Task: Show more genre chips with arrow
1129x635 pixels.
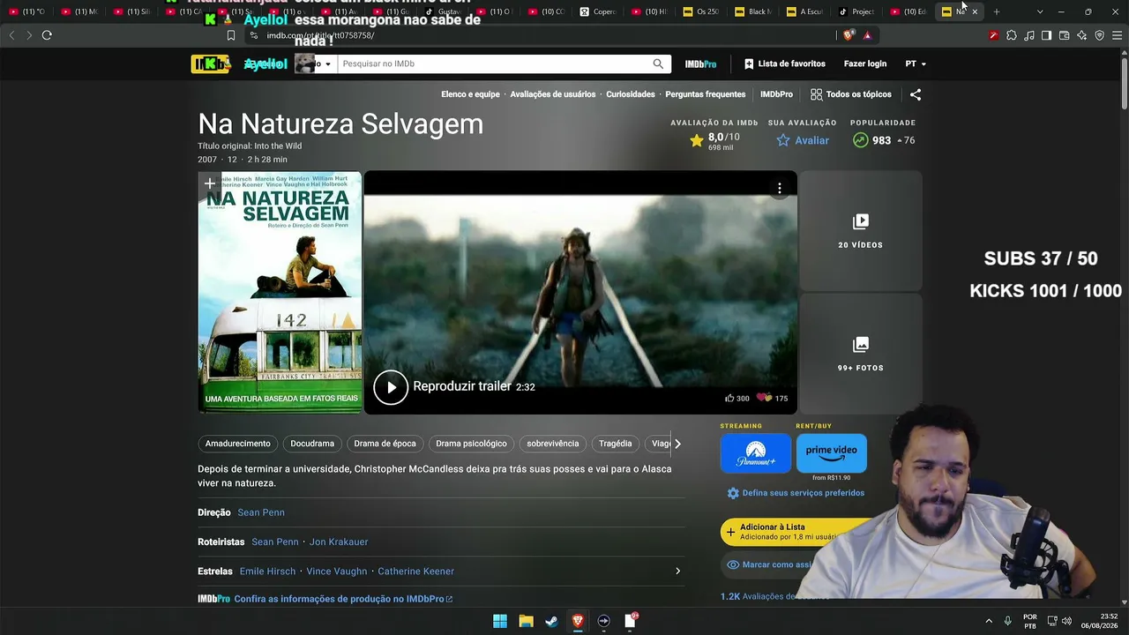Action: click(x=677, y=444)
